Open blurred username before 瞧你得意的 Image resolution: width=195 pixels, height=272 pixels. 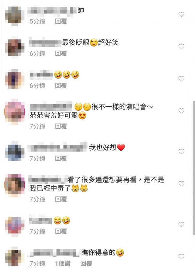pos(54,252)
